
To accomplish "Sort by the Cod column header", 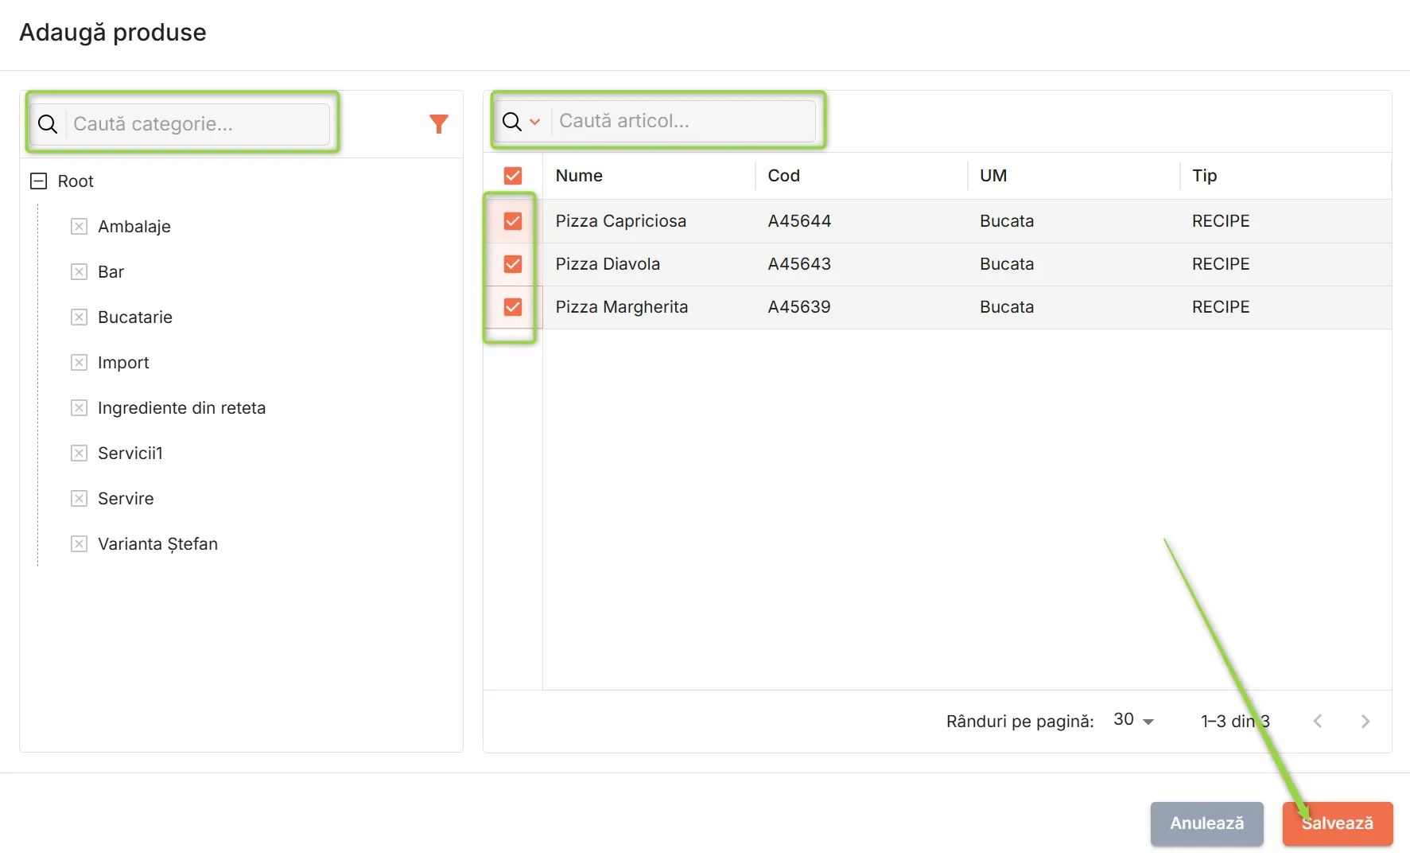I will pos(783,176).
